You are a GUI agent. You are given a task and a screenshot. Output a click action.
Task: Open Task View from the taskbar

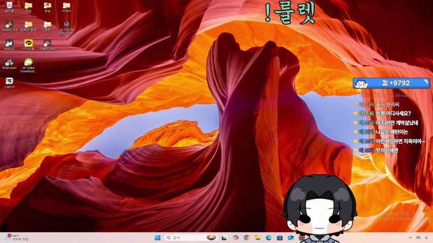(224, 237)
